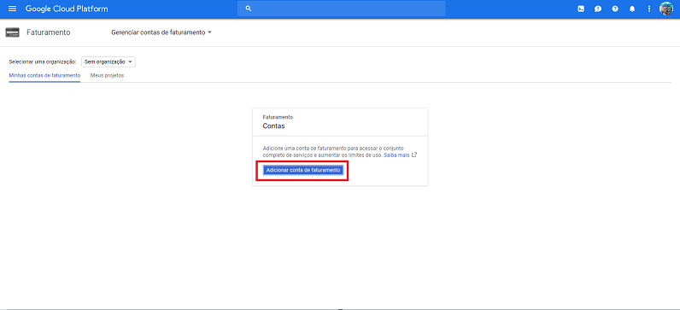Click the external link icon beside Saiba mais
The width and height of the screenshot is (680, 310).
pyautogui.click(x=414, y=155)
